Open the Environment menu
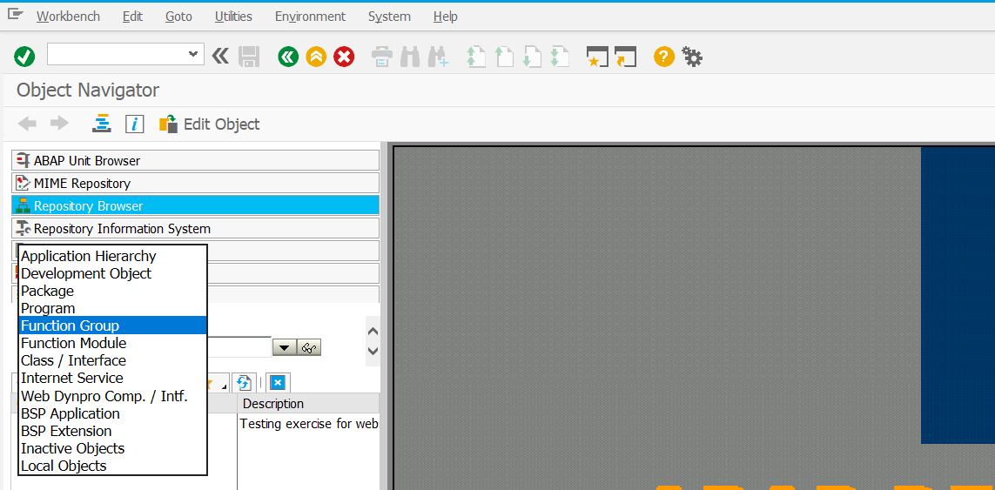This screenshot has height=490, width=995. pyautogui.click(x=310, y=17)
